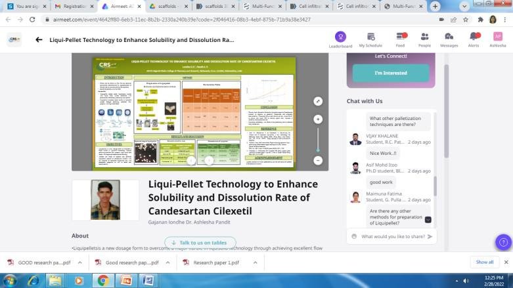Click Show all downloads
This screenshot has width=513, height=288.
click(485, 262)
